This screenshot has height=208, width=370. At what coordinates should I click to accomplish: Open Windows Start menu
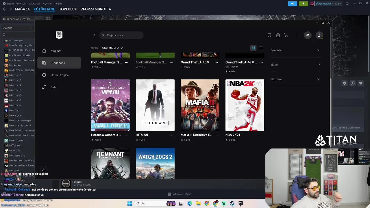tap(129, 203)
